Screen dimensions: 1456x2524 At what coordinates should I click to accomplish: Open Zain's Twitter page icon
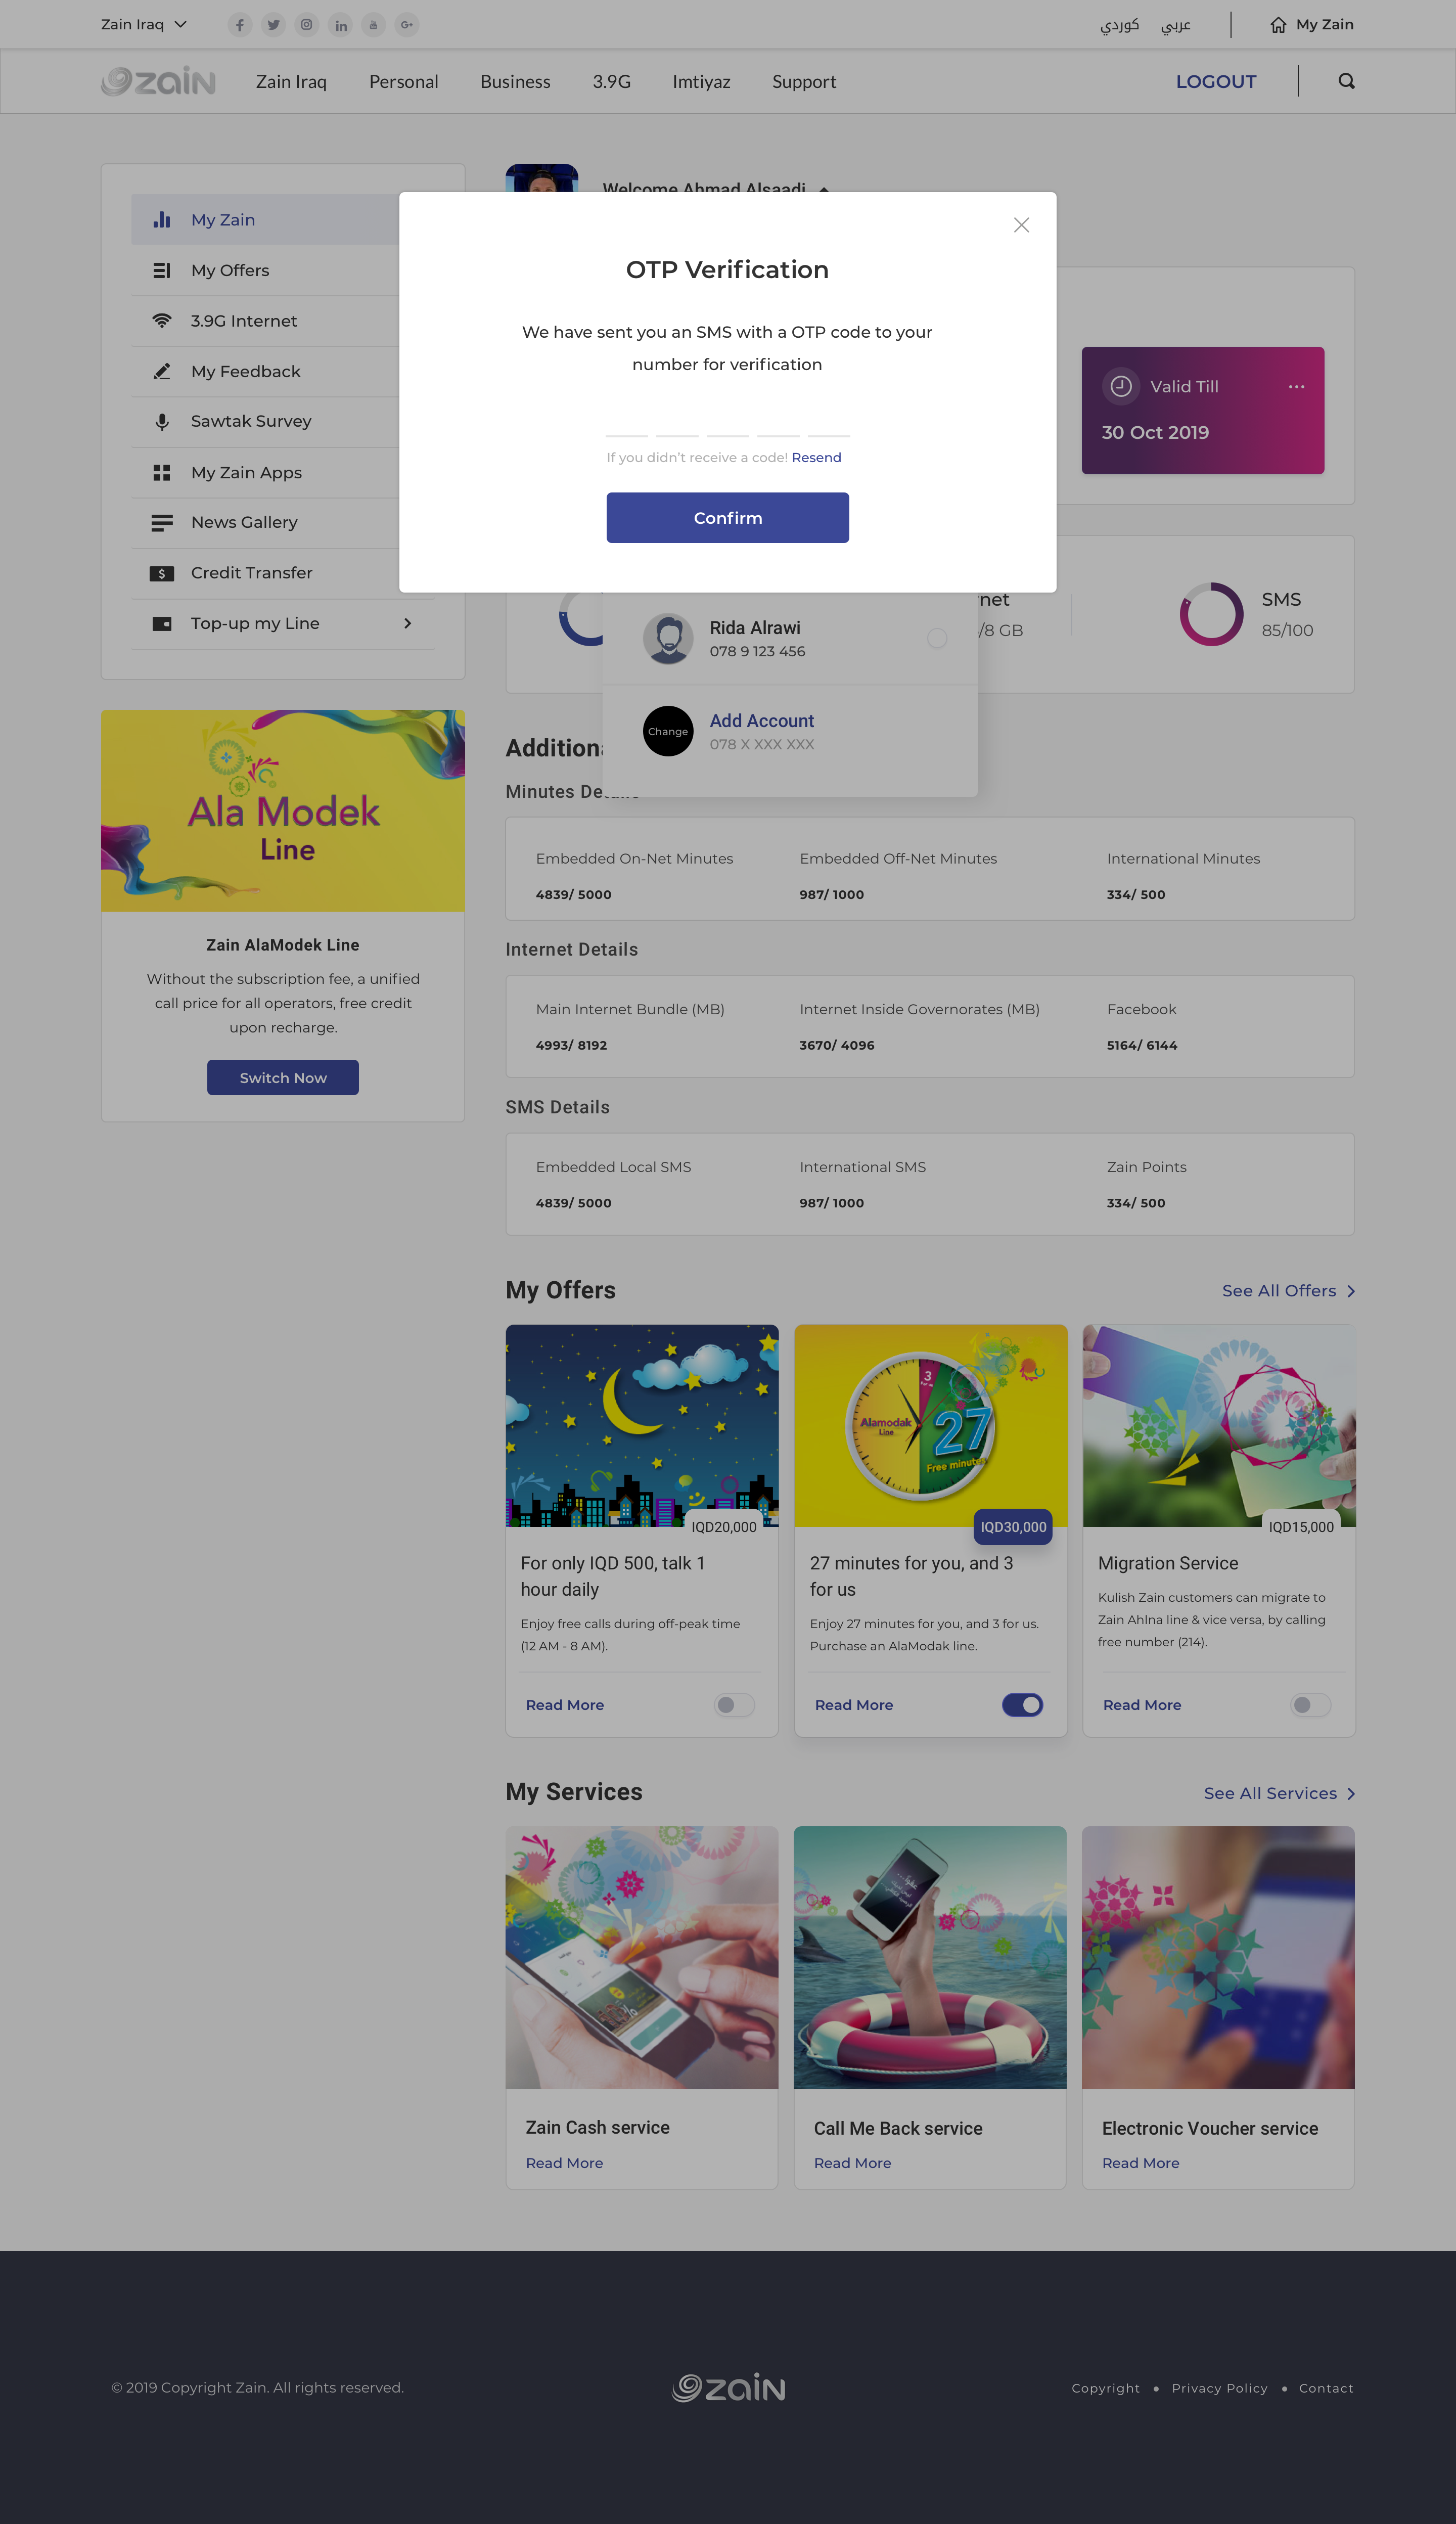point(273,25)
